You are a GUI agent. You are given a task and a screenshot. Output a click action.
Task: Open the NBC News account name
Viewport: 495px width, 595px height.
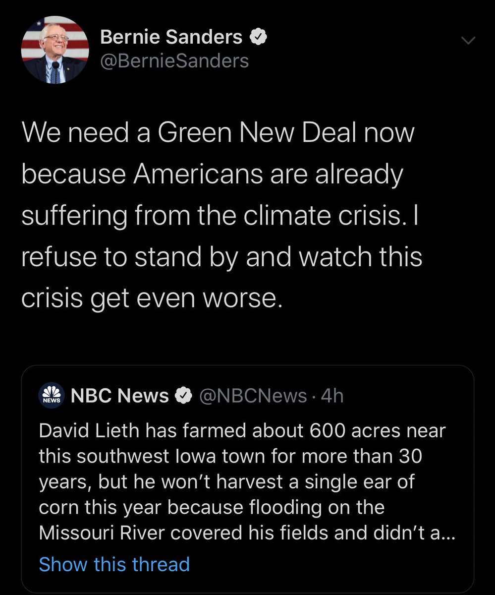(x=120, y=396)
